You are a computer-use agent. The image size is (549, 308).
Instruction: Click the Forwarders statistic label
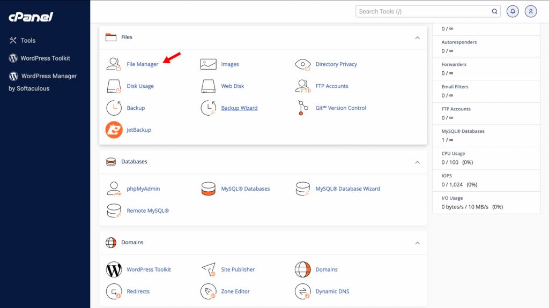pos(454,64)
